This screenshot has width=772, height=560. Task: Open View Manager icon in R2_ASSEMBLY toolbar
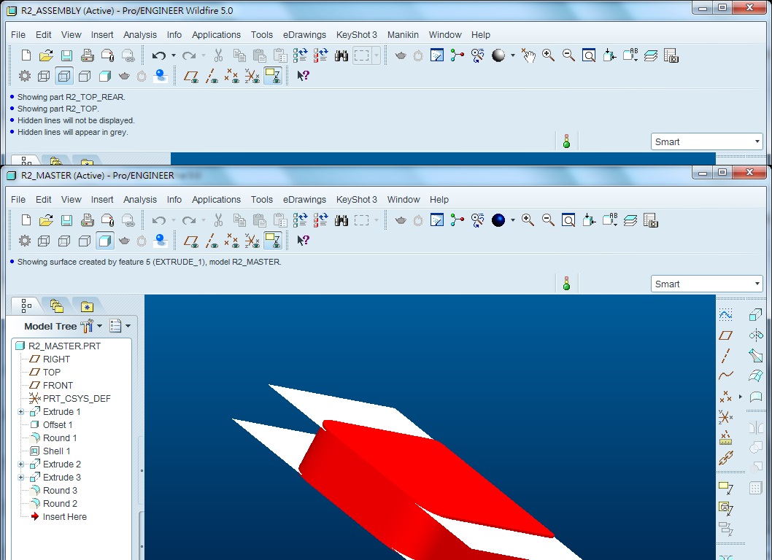coord(671,55)
